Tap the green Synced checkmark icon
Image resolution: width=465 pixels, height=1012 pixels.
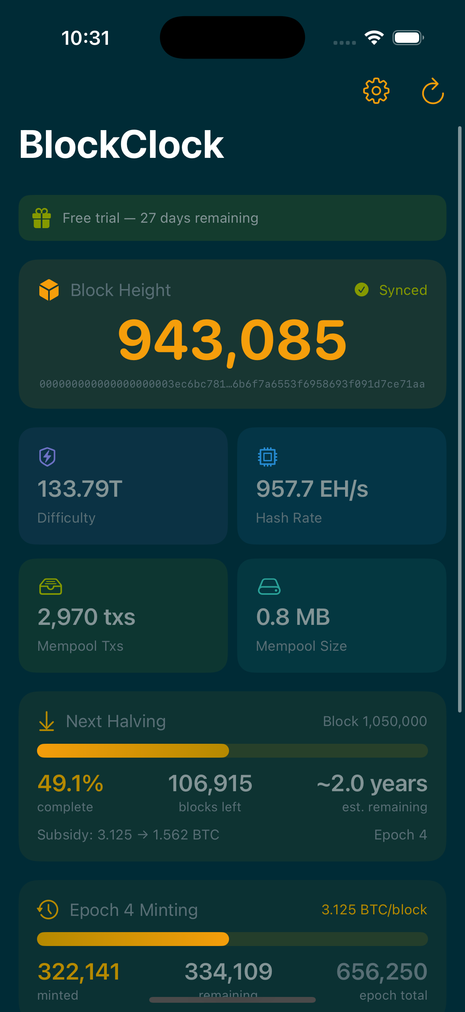[361, 290]
